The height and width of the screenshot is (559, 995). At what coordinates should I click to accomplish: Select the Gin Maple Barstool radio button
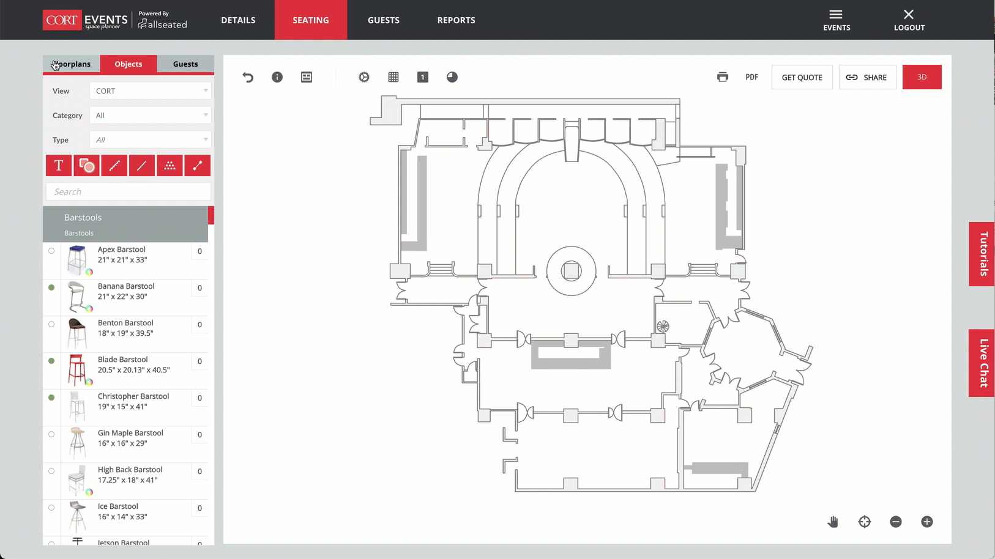pos(51,434)
